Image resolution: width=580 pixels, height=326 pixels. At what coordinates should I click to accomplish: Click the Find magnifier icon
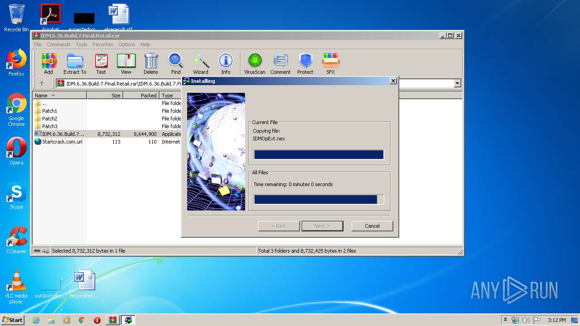tap(176, 63)
